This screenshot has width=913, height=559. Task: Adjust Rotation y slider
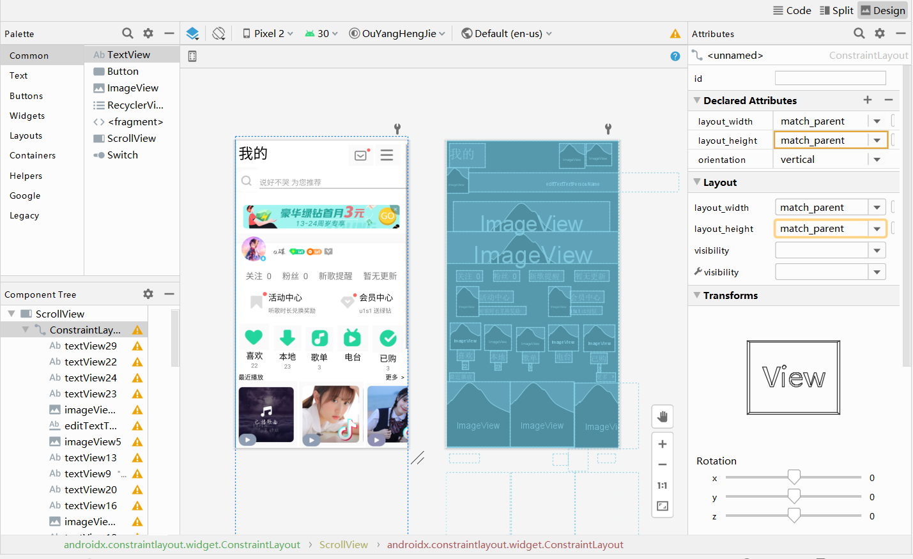tap(794, 497)
